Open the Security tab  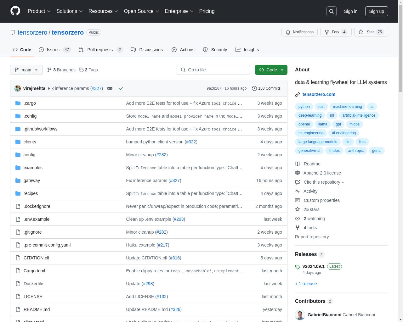[215, 50]
